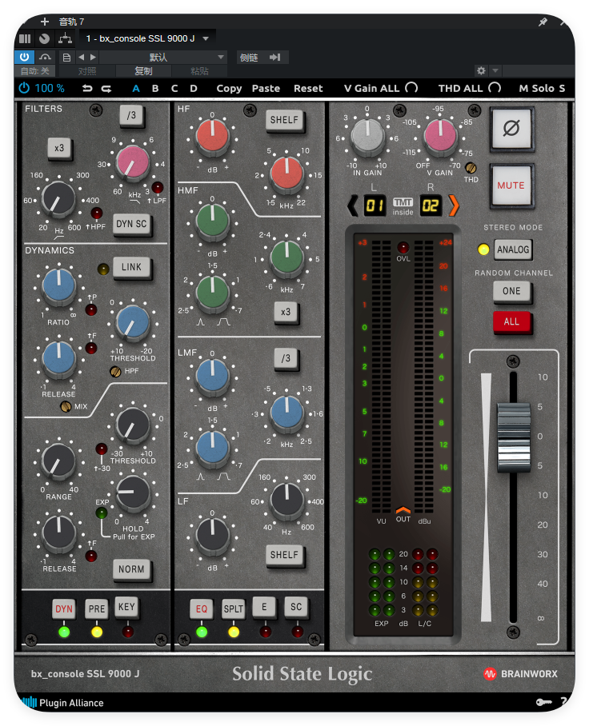Click next preset triangle
The height and width of the screenshot is (726, 589).
(x=93, y=57)
